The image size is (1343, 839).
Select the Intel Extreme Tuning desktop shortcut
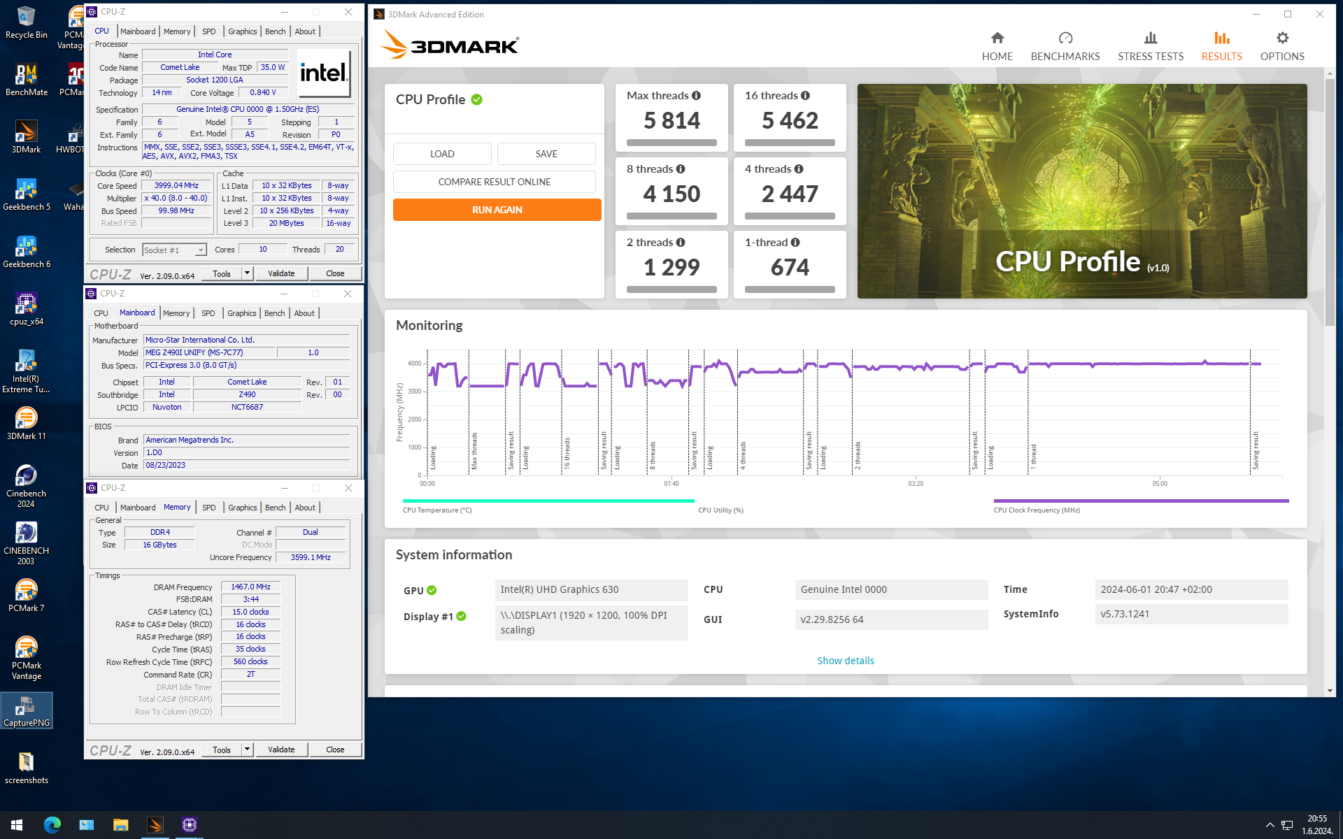(26, 371)
